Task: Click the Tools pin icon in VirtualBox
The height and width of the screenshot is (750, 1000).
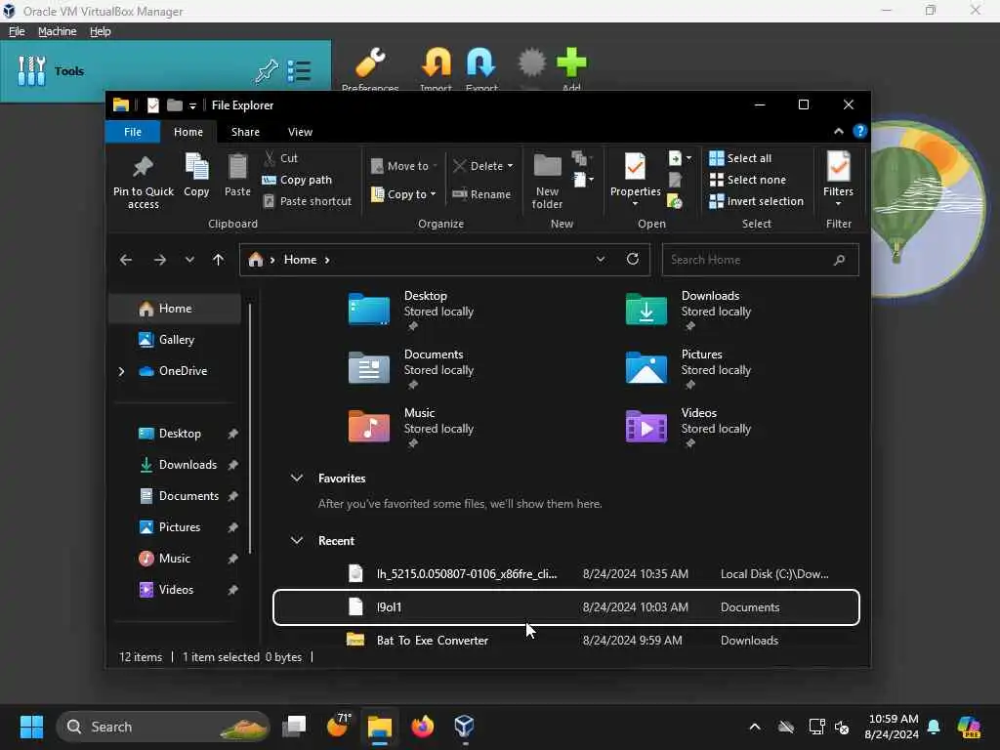Action: point(267,71)
